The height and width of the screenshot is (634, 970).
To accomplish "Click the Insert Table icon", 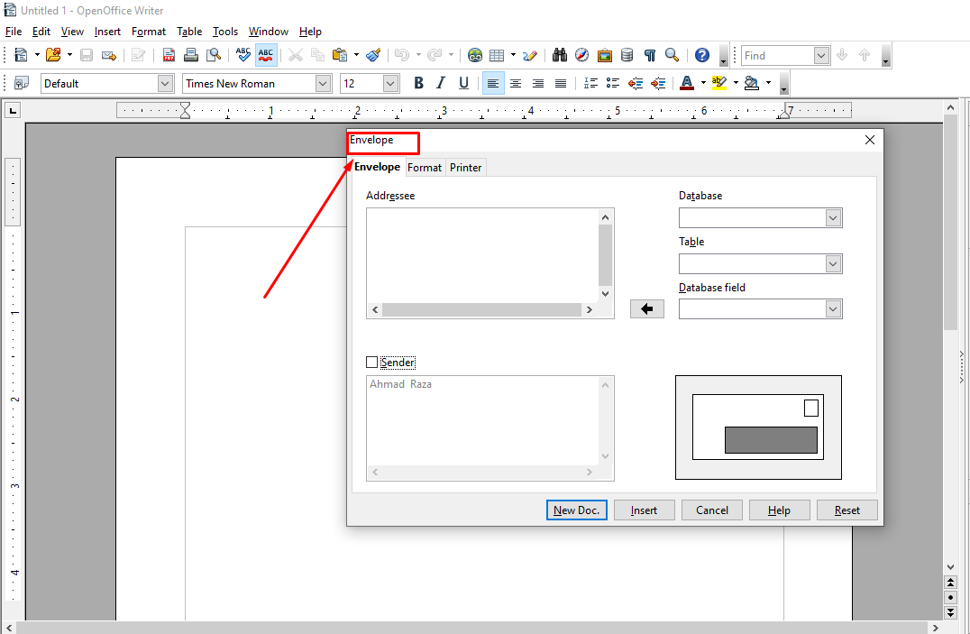I will 497,55.
